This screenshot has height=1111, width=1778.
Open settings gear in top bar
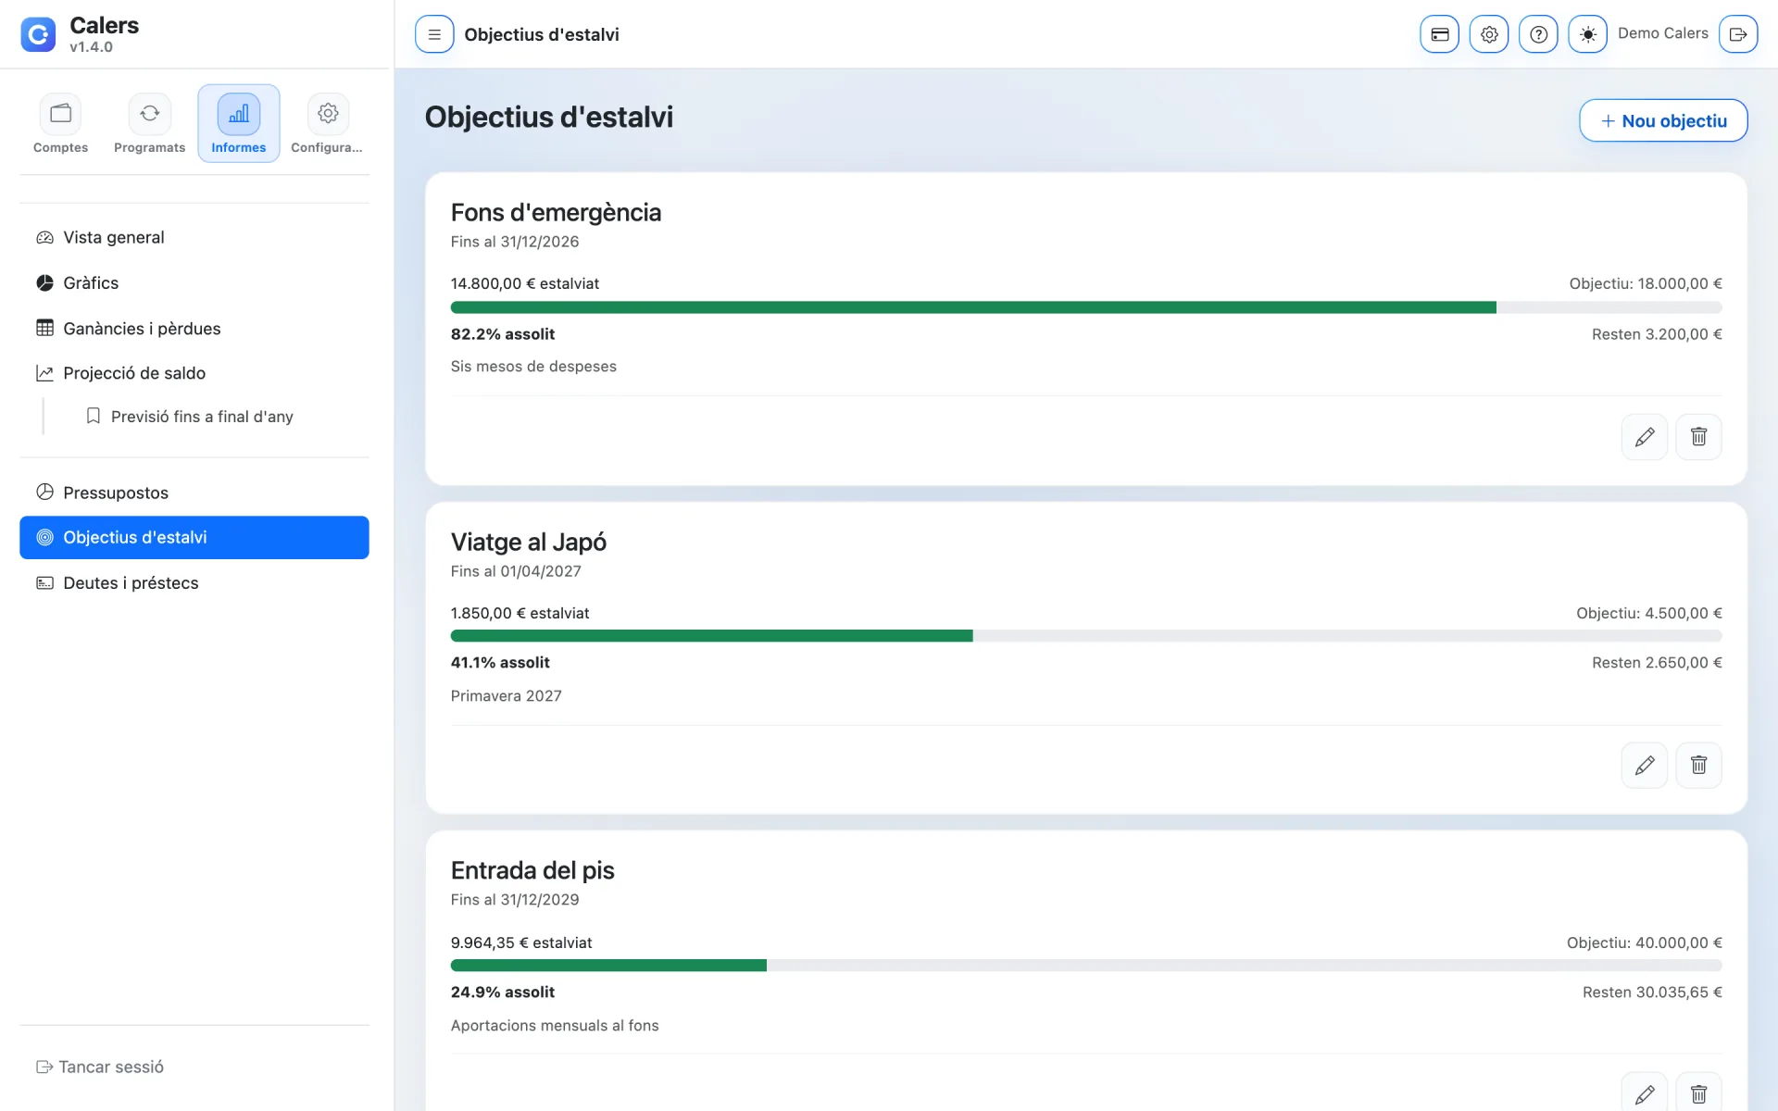point(1489,34)
